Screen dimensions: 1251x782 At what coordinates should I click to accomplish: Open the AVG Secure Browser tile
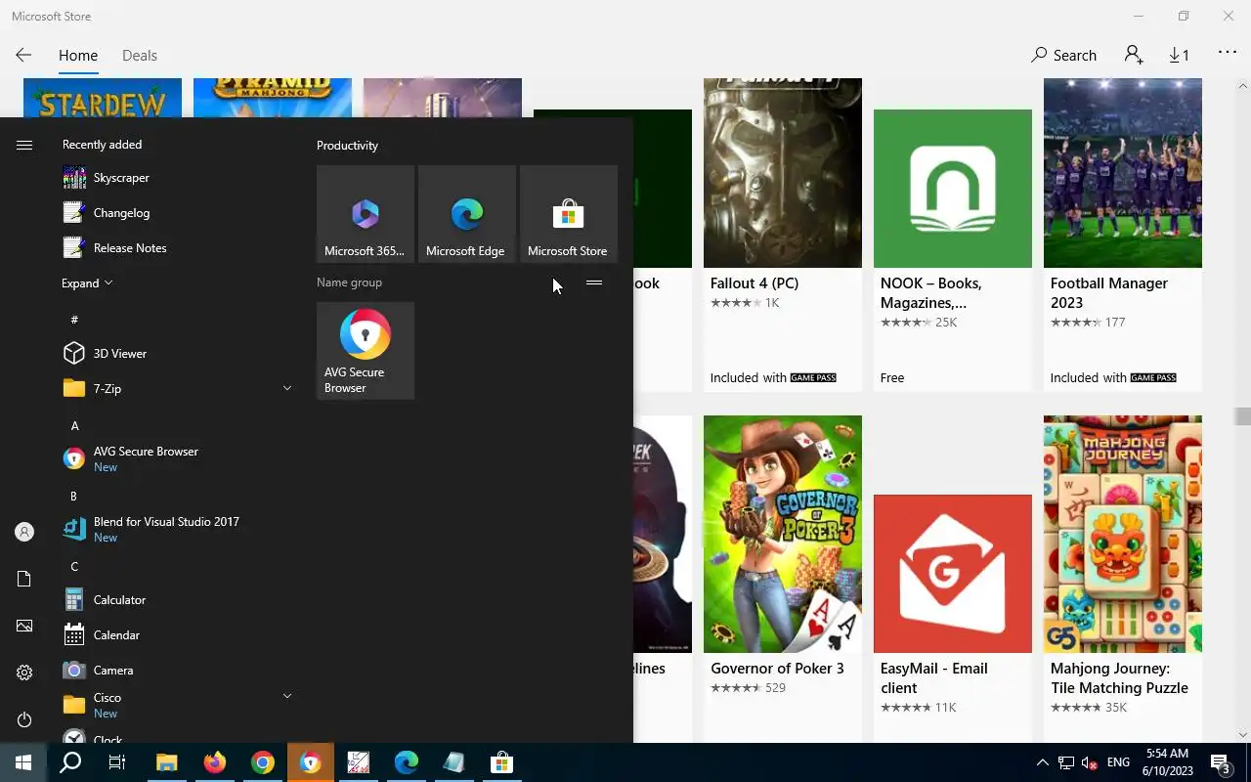(366, 351)
